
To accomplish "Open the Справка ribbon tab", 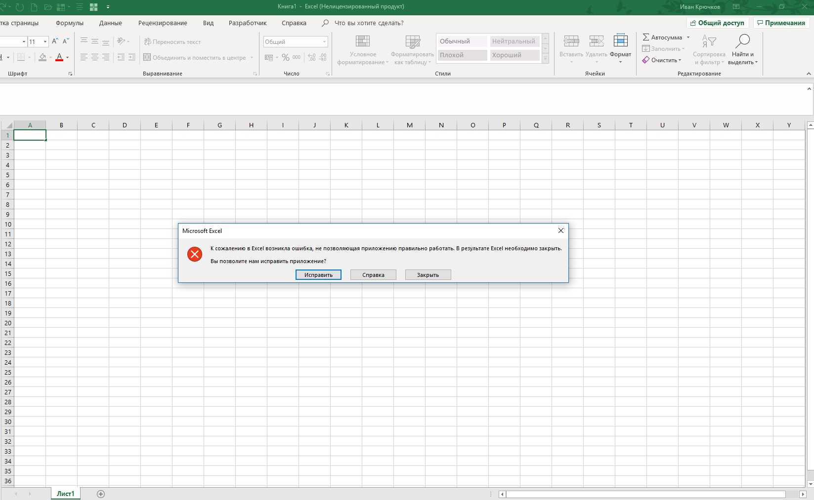I will (x=294, y=23).
